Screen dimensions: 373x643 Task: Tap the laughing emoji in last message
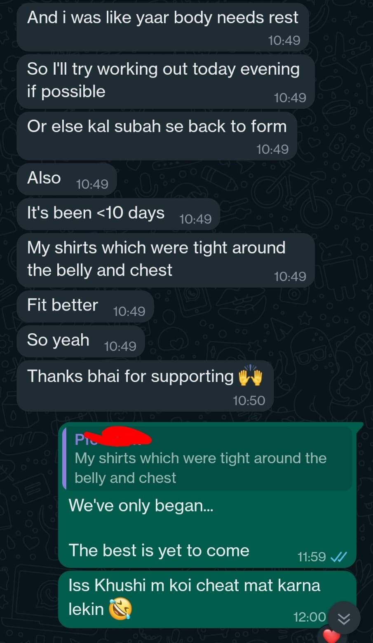coord(120,609)
